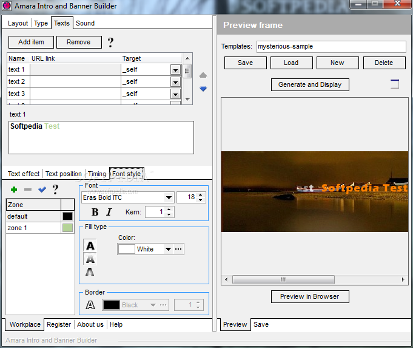This screenshot has width=413, height=348.
Task: Open custom border color picker dots
Action: 163,305
